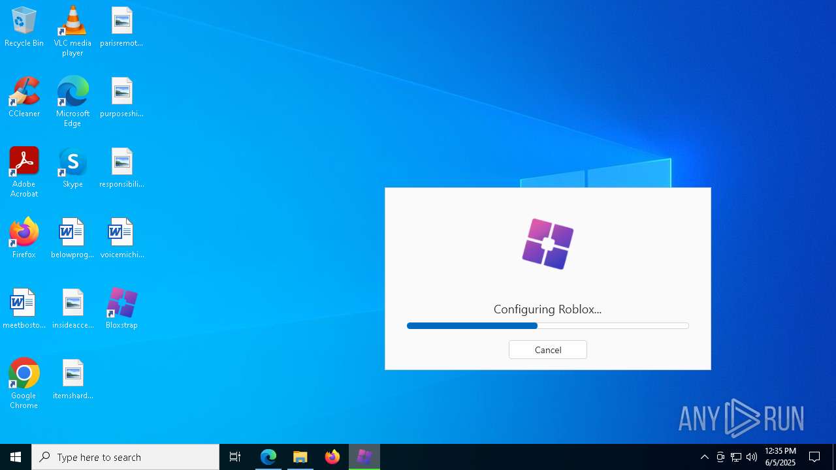Click the Meet Now tray icon
Screen dimensions: 836x470
pyautogui.click(x=720, y=457)
